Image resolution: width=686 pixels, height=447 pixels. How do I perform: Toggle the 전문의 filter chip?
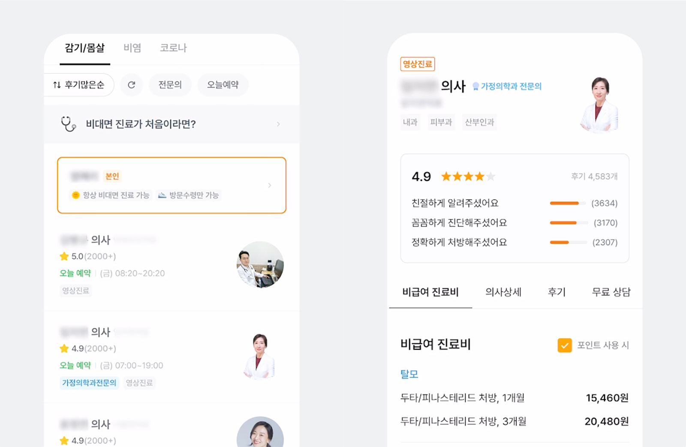pos(170,85)
